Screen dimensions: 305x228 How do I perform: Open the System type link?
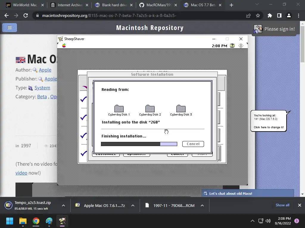tap(42, 88)
